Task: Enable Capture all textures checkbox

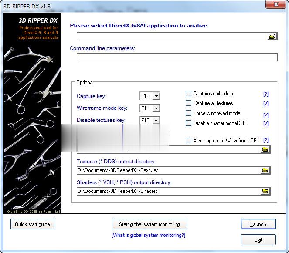Action: click(x=188, y=103)
